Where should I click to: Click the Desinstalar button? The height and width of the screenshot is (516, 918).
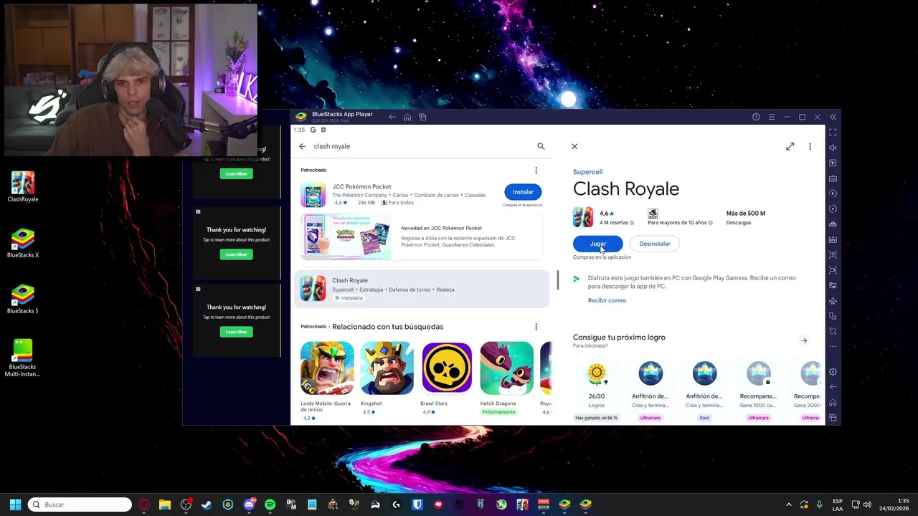coord(655,244)
